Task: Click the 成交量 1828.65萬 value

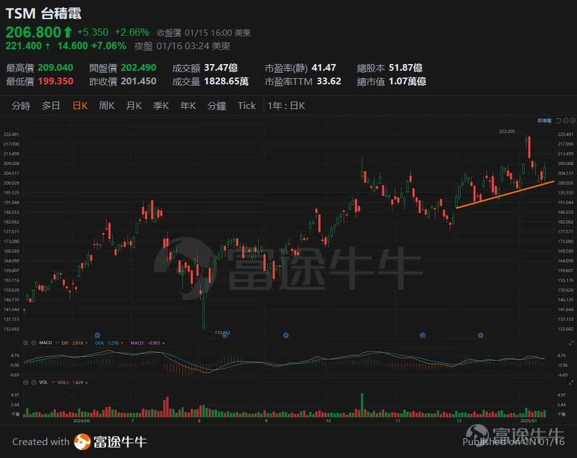Action: [x=227, y=81]
